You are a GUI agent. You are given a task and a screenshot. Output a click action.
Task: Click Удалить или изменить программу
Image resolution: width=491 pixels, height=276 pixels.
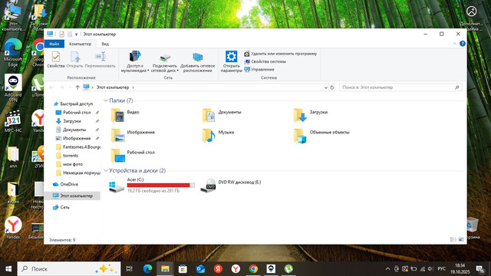pyautogui.click(x=281, y=54)
